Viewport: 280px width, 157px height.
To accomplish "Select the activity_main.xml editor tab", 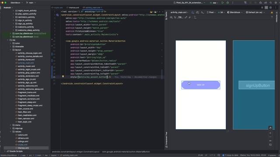I will 92,8.
